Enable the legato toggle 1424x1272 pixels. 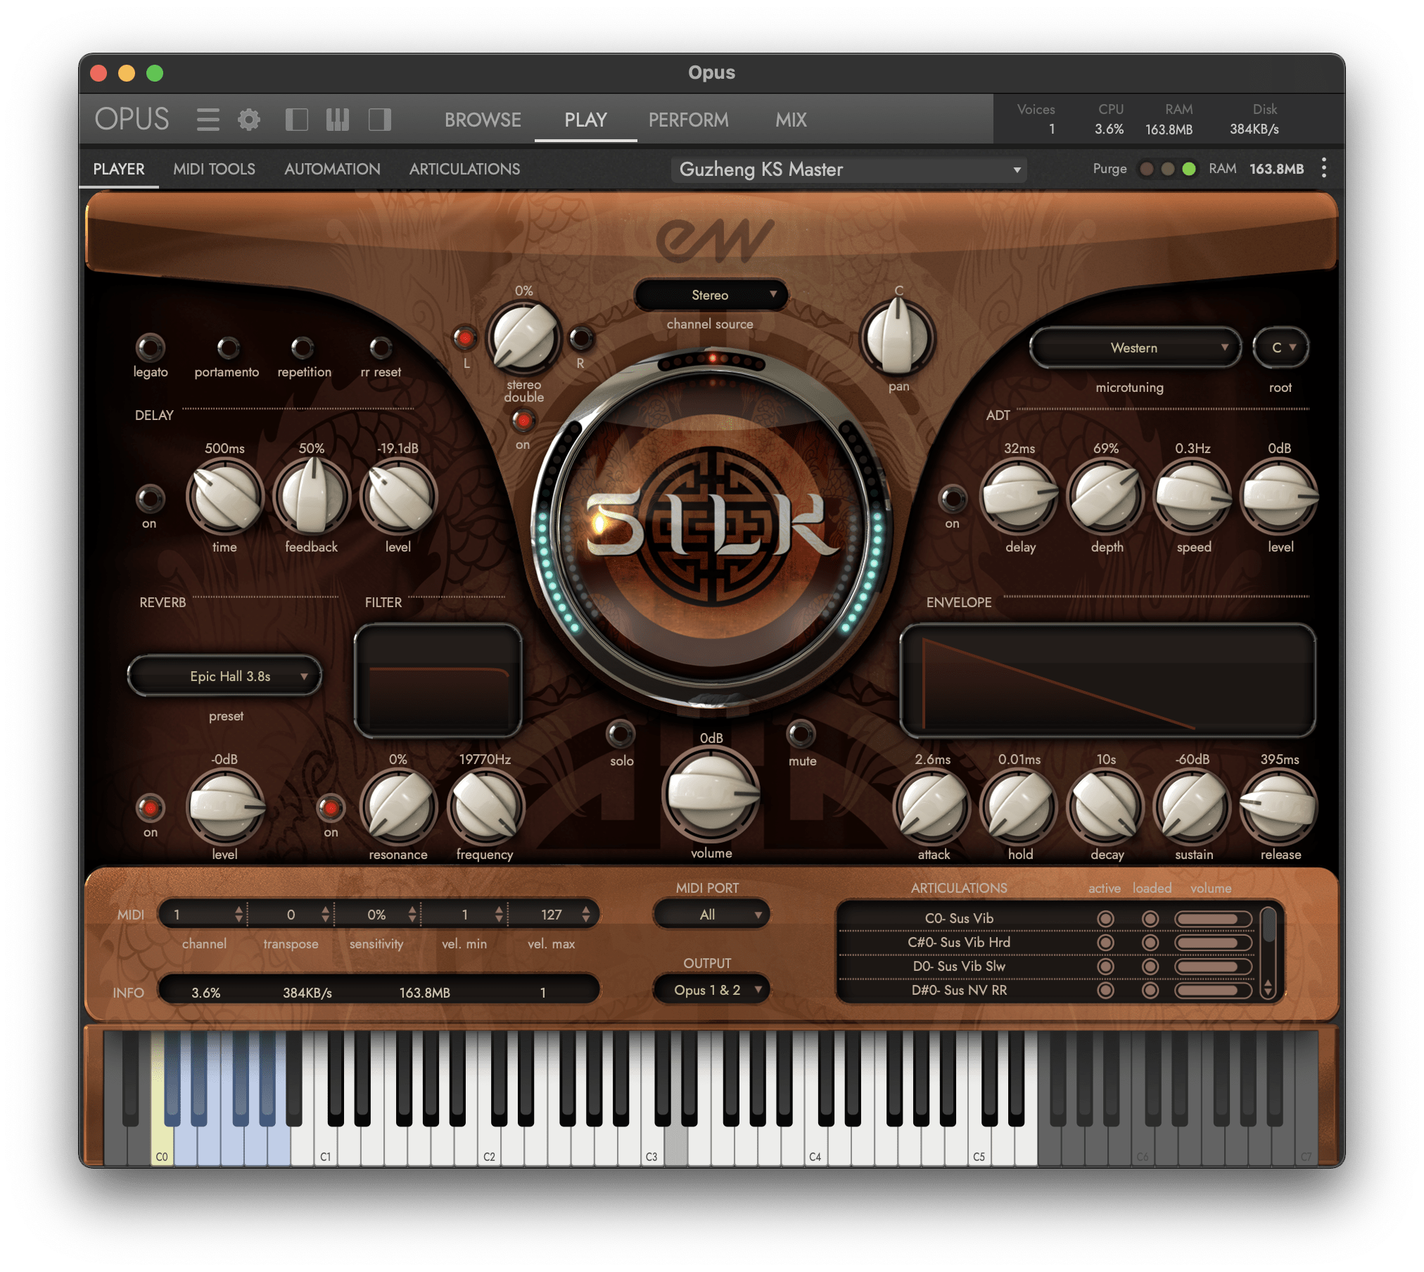click(x=150, y=347)
